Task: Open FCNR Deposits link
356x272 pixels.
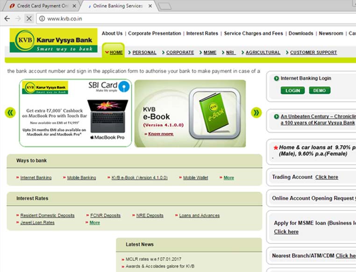Action: 105,215
